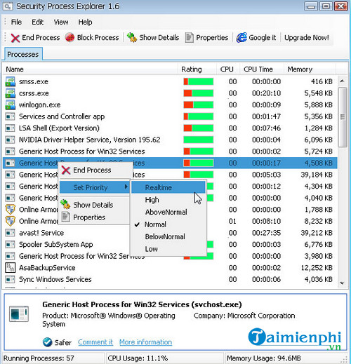
Task: Click the AsaBackupService process icon
Action: (x=10, y=268)
